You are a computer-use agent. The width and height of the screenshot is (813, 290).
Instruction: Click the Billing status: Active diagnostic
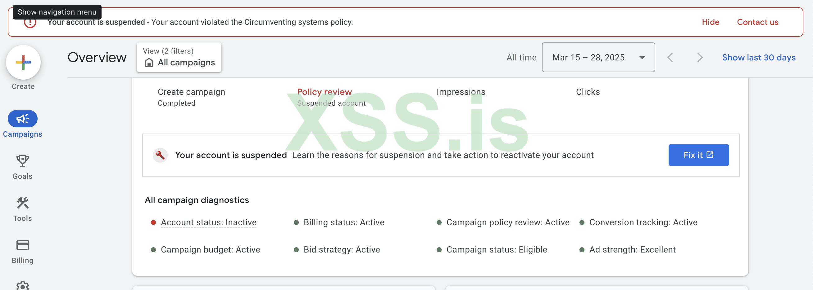point(344,222)
